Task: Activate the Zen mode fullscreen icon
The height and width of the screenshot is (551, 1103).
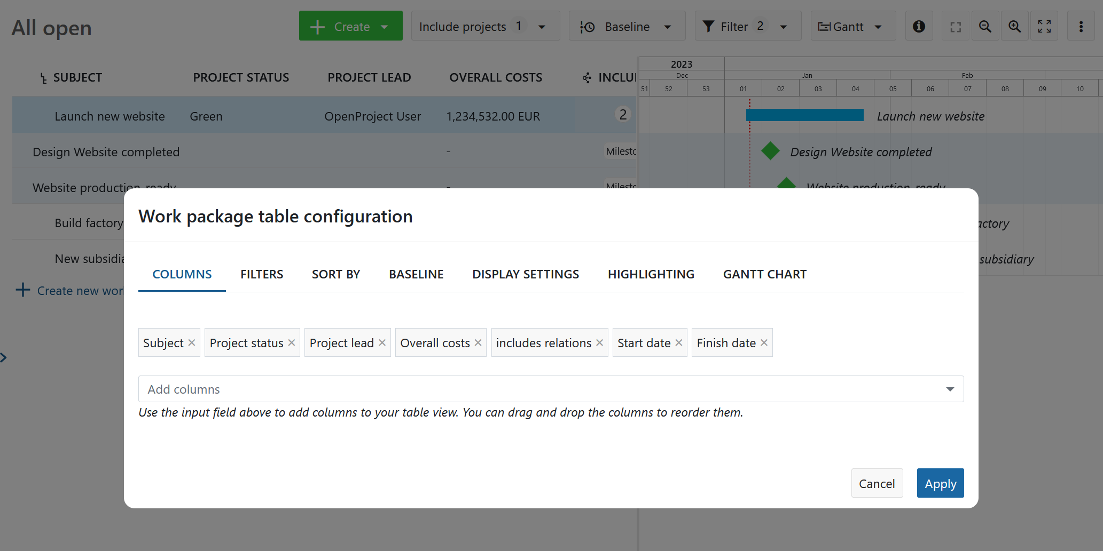Action: point(1045,26)
